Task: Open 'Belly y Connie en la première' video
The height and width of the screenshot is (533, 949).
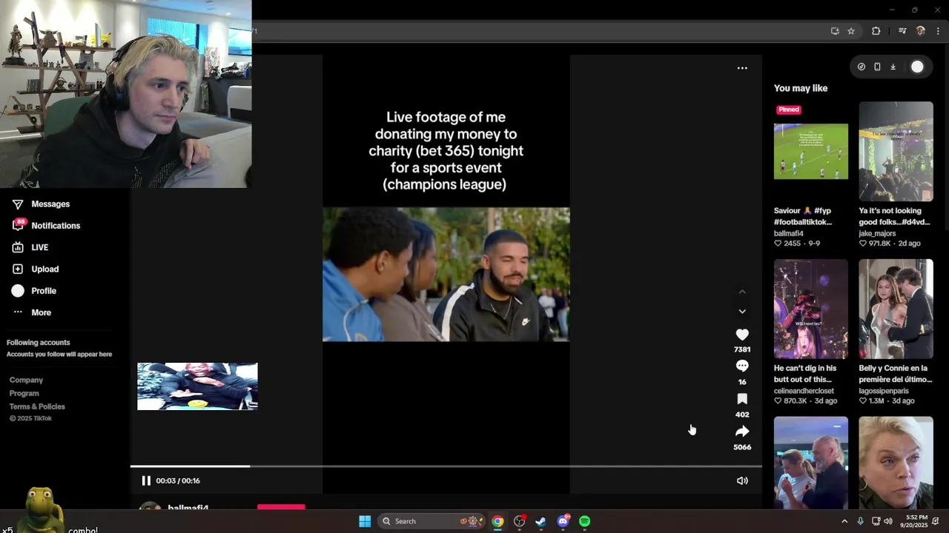Action: 896,309
